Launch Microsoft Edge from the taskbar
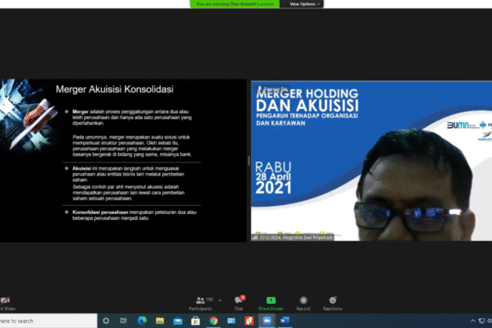Image resolution: width=492 pixels, height=328 pixels. pyautogui.click(x=142, y=321)
